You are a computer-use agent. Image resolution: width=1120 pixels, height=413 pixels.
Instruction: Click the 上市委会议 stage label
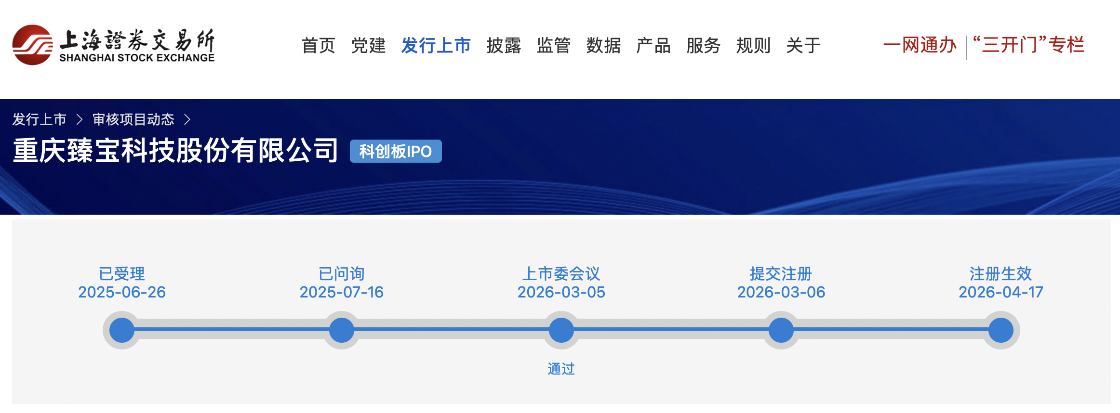coord(561,273)
